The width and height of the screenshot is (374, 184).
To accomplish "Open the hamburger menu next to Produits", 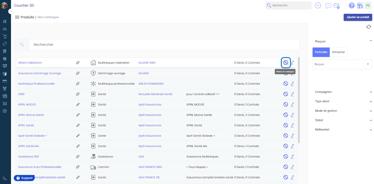I will [x=17, y=17].
